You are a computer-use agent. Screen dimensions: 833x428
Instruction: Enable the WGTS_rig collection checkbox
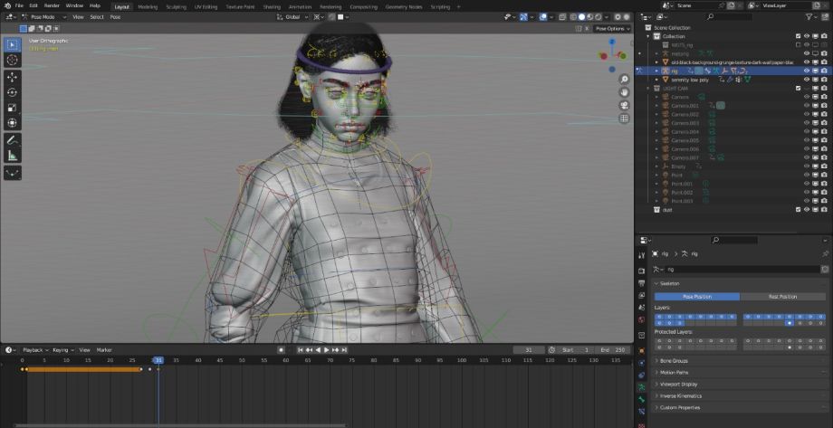(798, 45)
